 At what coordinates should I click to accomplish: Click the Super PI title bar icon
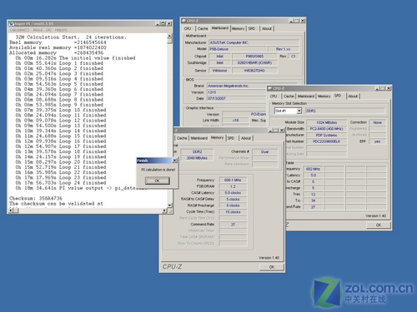click(x=12, y=24)
